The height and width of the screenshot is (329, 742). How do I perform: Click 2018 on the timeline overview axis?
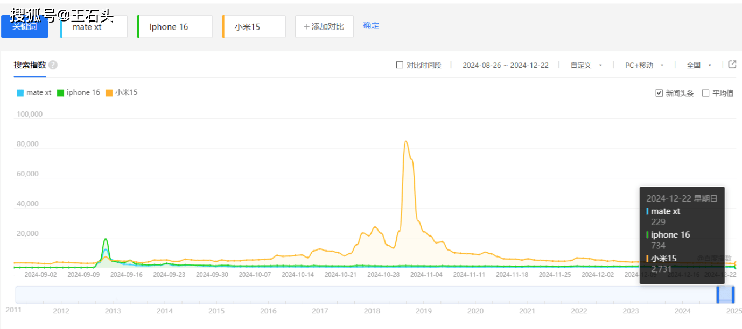[372, 311]
